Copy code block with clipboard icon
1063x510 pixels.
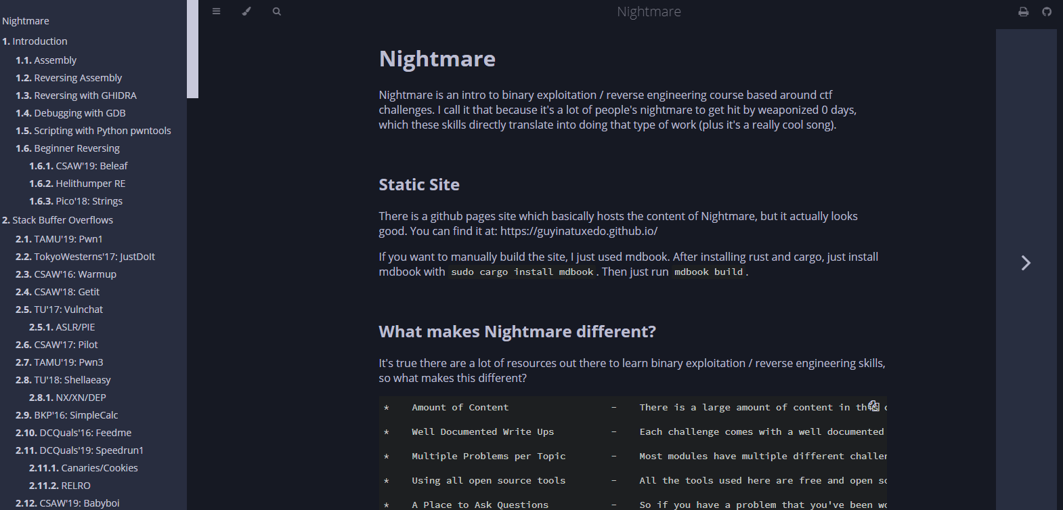coord(873,406)
